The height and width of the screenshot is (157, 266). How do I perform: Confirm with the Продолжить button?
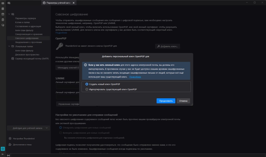point(166,101)
